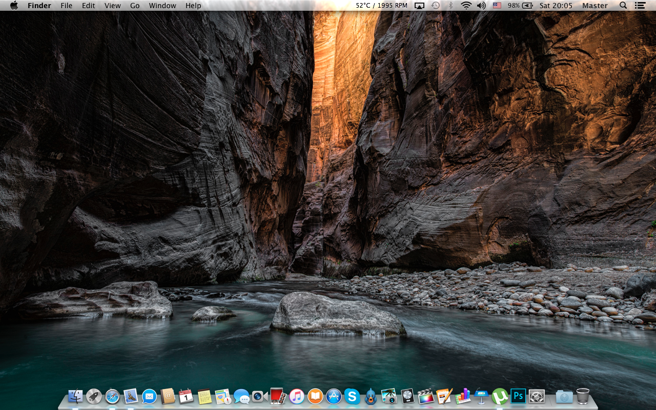Open the Downloads folder stack
Viewport: 656px width, 410px height.
[564, 396]
